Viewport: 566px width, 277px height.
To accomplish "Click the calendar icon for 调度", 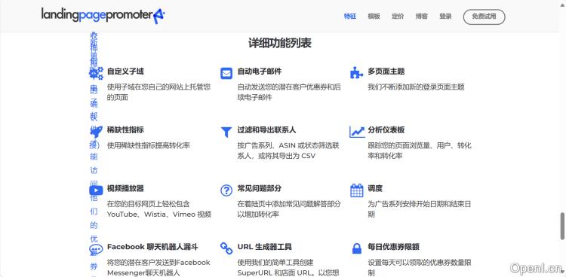I will point(357,190).
